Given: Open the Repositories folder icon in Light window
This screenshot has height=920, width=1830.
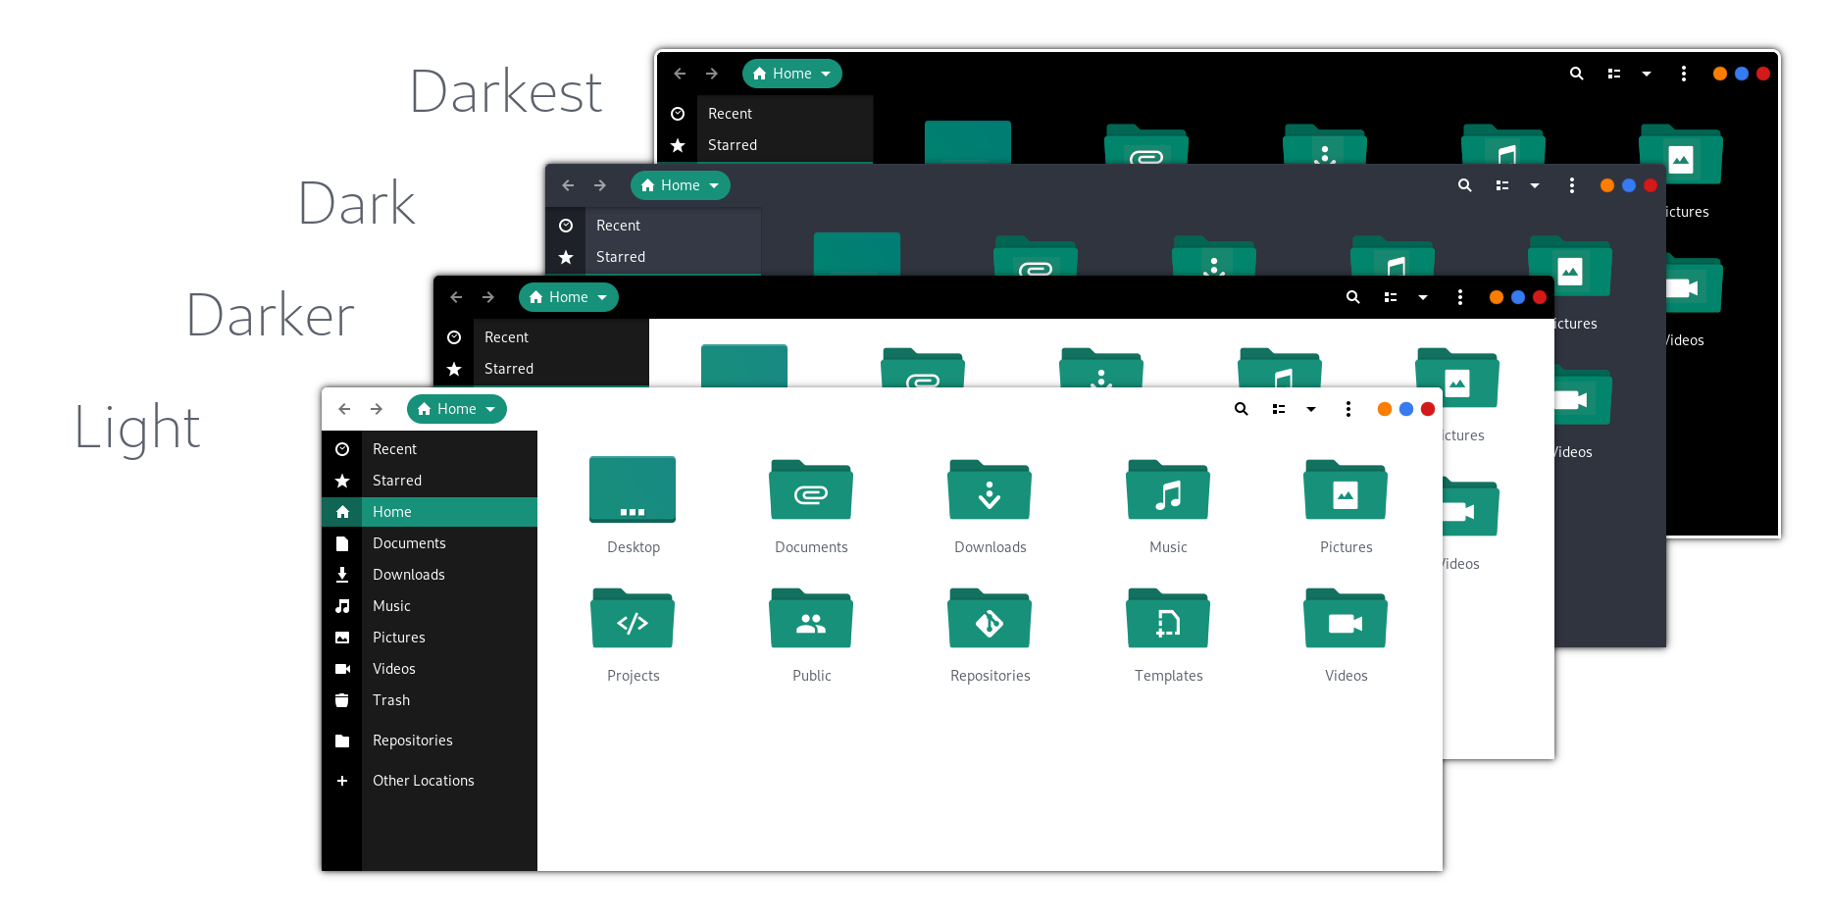Looking at the screenshot, I should pos(990,618).
